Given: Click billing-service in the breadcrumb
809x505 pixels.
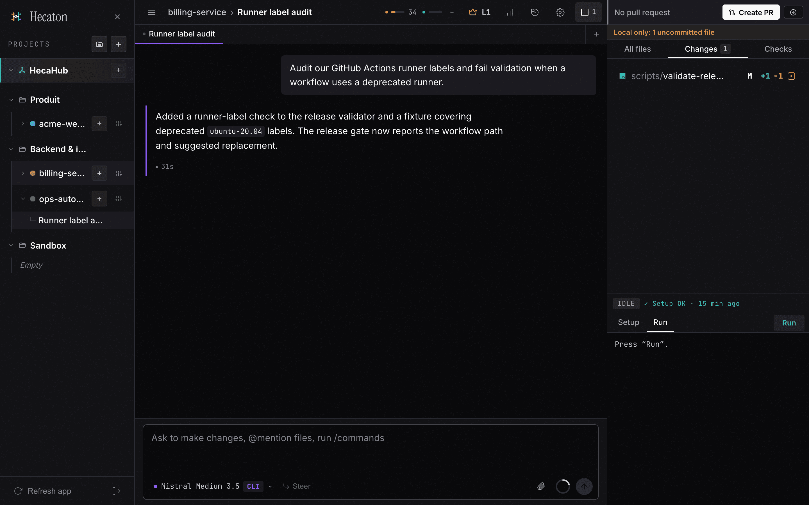Looking at the screenshot, I should point(197,12).
